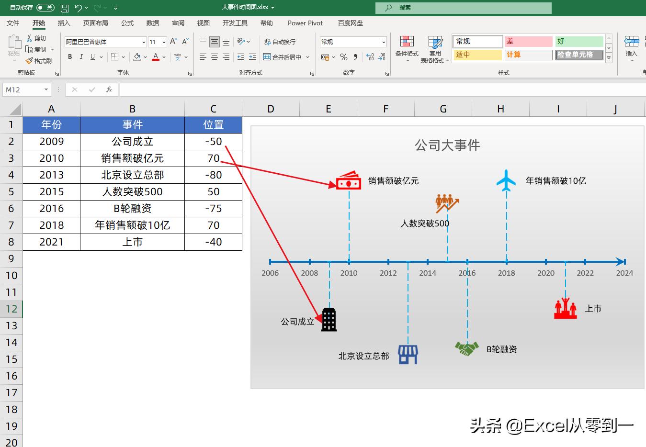Apply the 好 cell style
The image size is (646, 447).
tap(579, 41)
